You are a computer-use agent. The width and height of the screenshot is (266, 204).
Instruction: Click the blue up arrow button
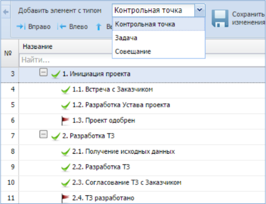tap(99, 27)
